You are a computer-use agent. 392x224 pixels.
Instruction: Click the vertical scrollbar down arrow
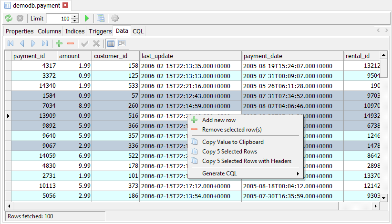click(384, 197)
